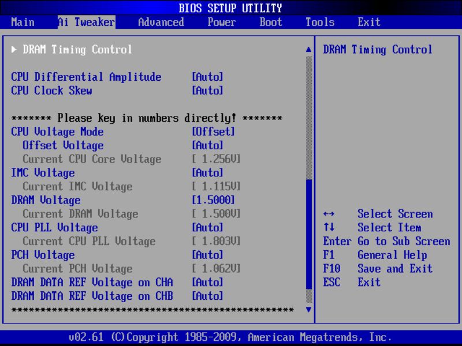Click the 1.500V DRAM voltage reading

[x=216, y=214]
